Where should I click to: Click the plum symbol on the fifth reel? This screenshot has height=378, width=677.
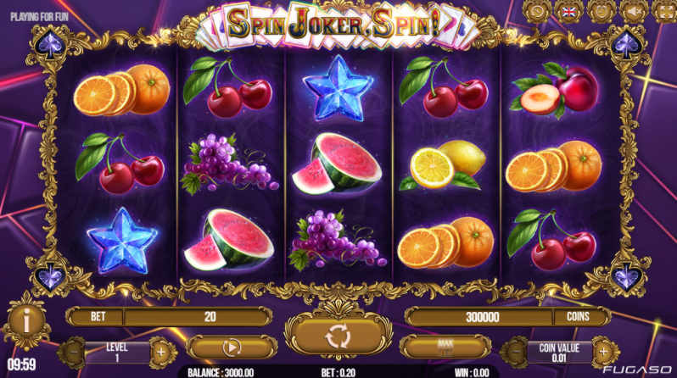[555, 90]
